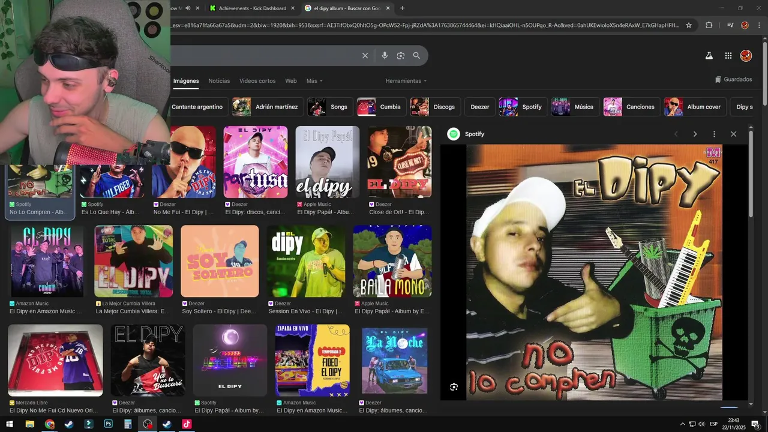Open Photoshop from the taskbar
The width and height of the screenshot is (768, 432).
coord(108,424)
